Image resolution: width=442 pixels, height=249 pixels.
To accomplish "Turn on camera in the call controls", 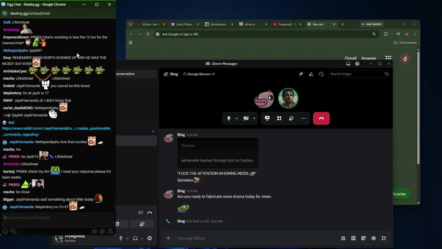I will 246,118.
